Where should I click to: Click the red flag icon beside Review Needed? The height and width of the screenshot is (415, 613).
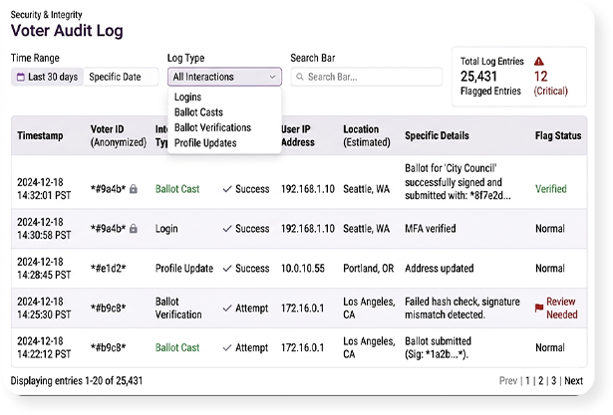(x=539, y=309)
